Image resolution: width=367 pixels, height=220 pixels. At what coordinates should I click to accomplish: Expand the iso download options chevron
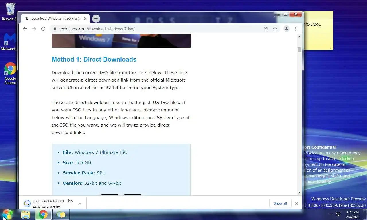point(80,204)
